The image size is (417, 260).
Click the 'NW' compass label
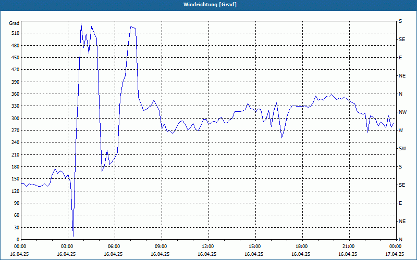pyautogui.click(x=403, y=112)
